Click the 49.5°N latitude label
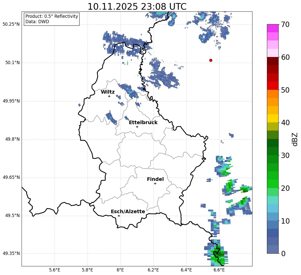 [x=12, y=215]
